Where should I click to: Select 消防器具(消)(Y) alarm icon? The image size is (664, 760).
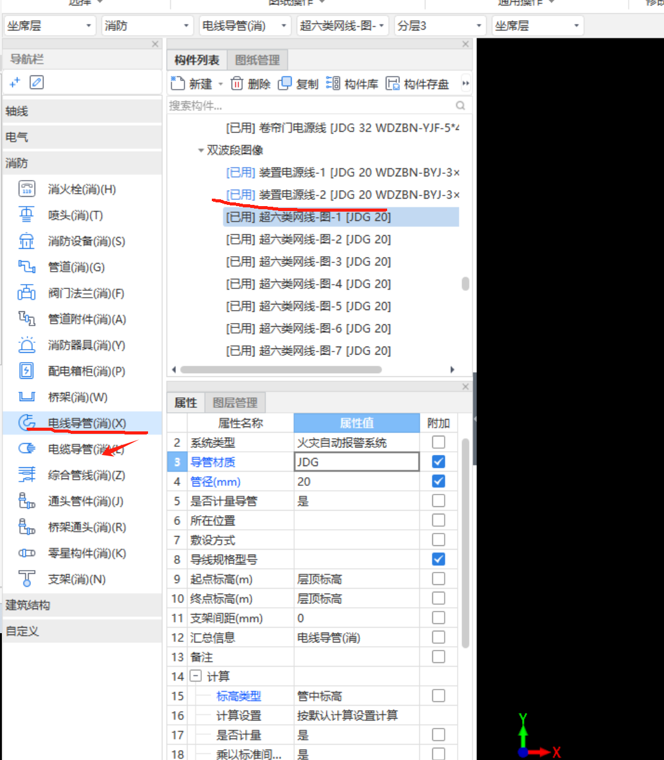click(x=27, y=345)
